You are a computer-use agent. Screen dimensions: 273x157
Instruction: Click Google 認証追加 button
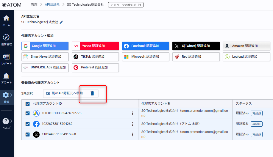pyautogui.click(x=45, y=46)
